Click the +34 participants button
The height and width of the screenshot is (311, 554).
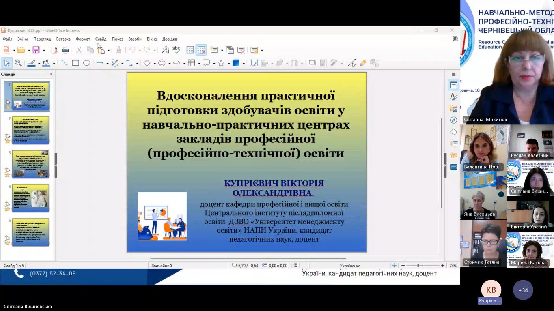click(523, 290)
